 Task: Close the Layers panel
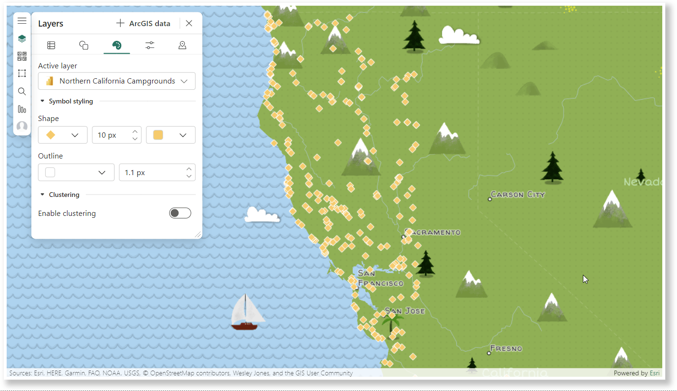click(x=189, y=23)
